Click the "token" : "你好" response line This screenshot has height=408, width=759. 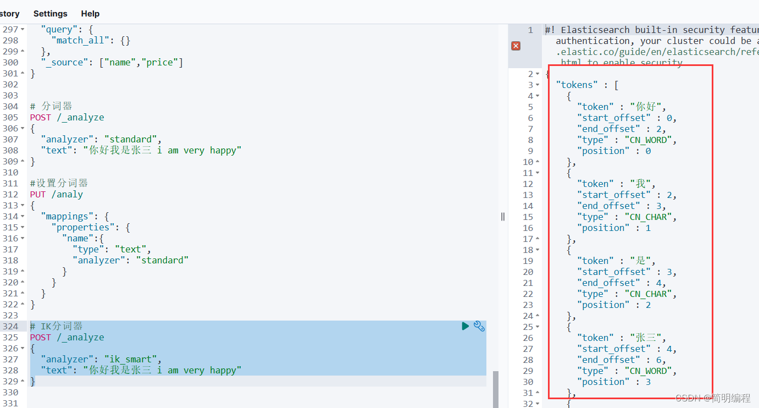pos(622,107)
